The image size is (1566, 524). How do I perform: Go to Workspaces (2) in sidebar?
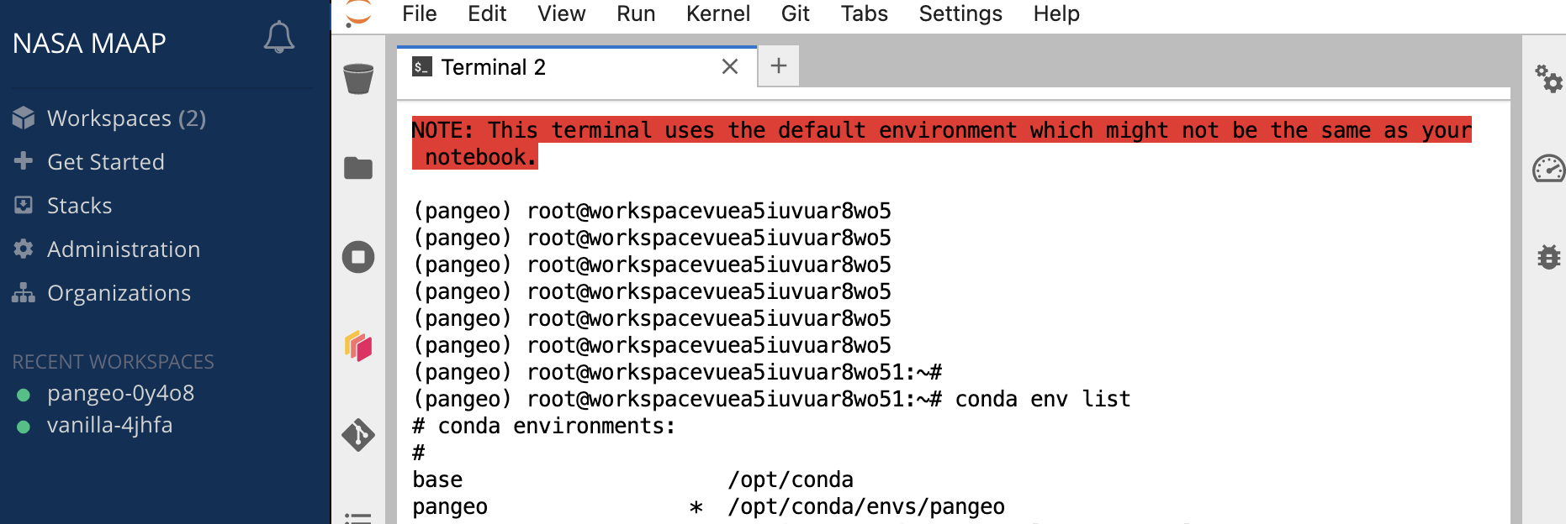point(126,118)
